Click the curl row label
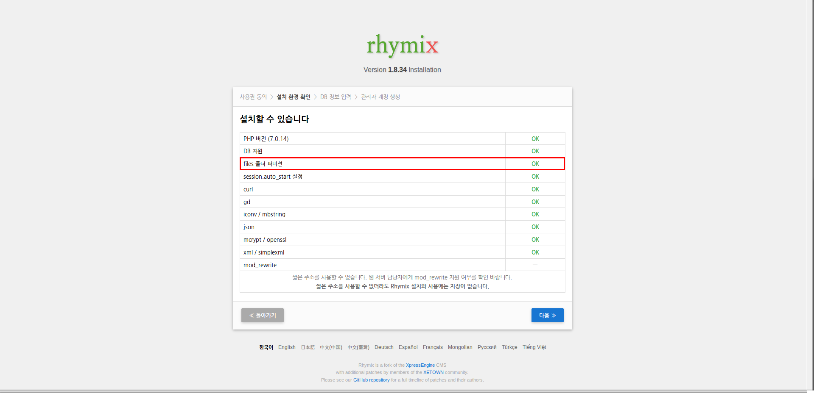Image resolution: width=814 pixels, height=393 pixels. (248, 189)
